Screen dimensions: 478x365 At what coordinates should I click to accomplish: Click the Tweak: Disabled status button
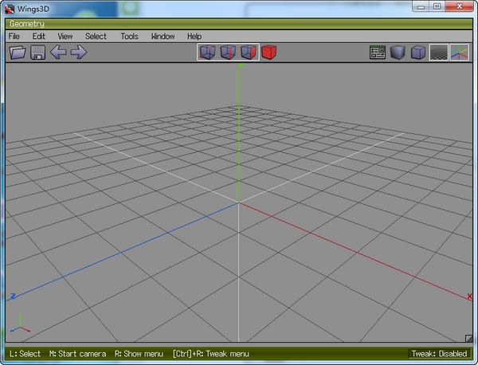click(x=439, y=353)
